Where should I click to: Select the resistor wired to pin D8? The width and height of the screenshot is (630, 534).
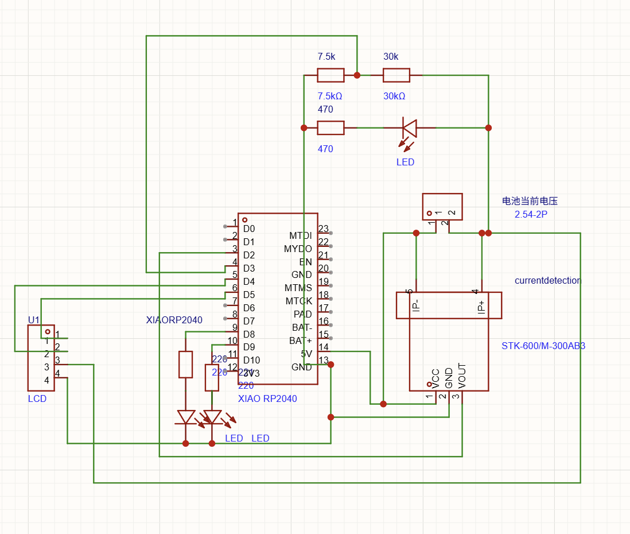coord(186,364)
